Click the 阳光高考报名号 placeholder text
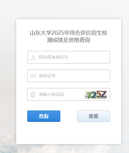This screenshot has height=153, width=129. coord(53,57)
